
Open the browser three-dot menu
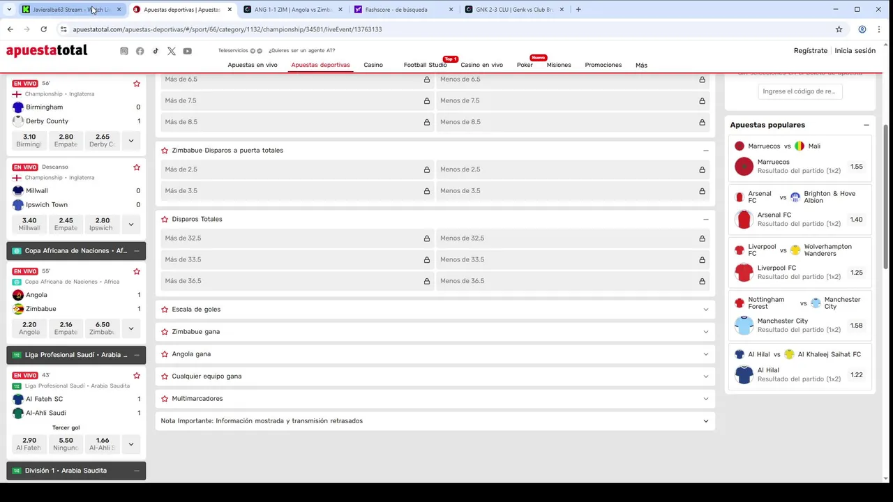(880, 29)
